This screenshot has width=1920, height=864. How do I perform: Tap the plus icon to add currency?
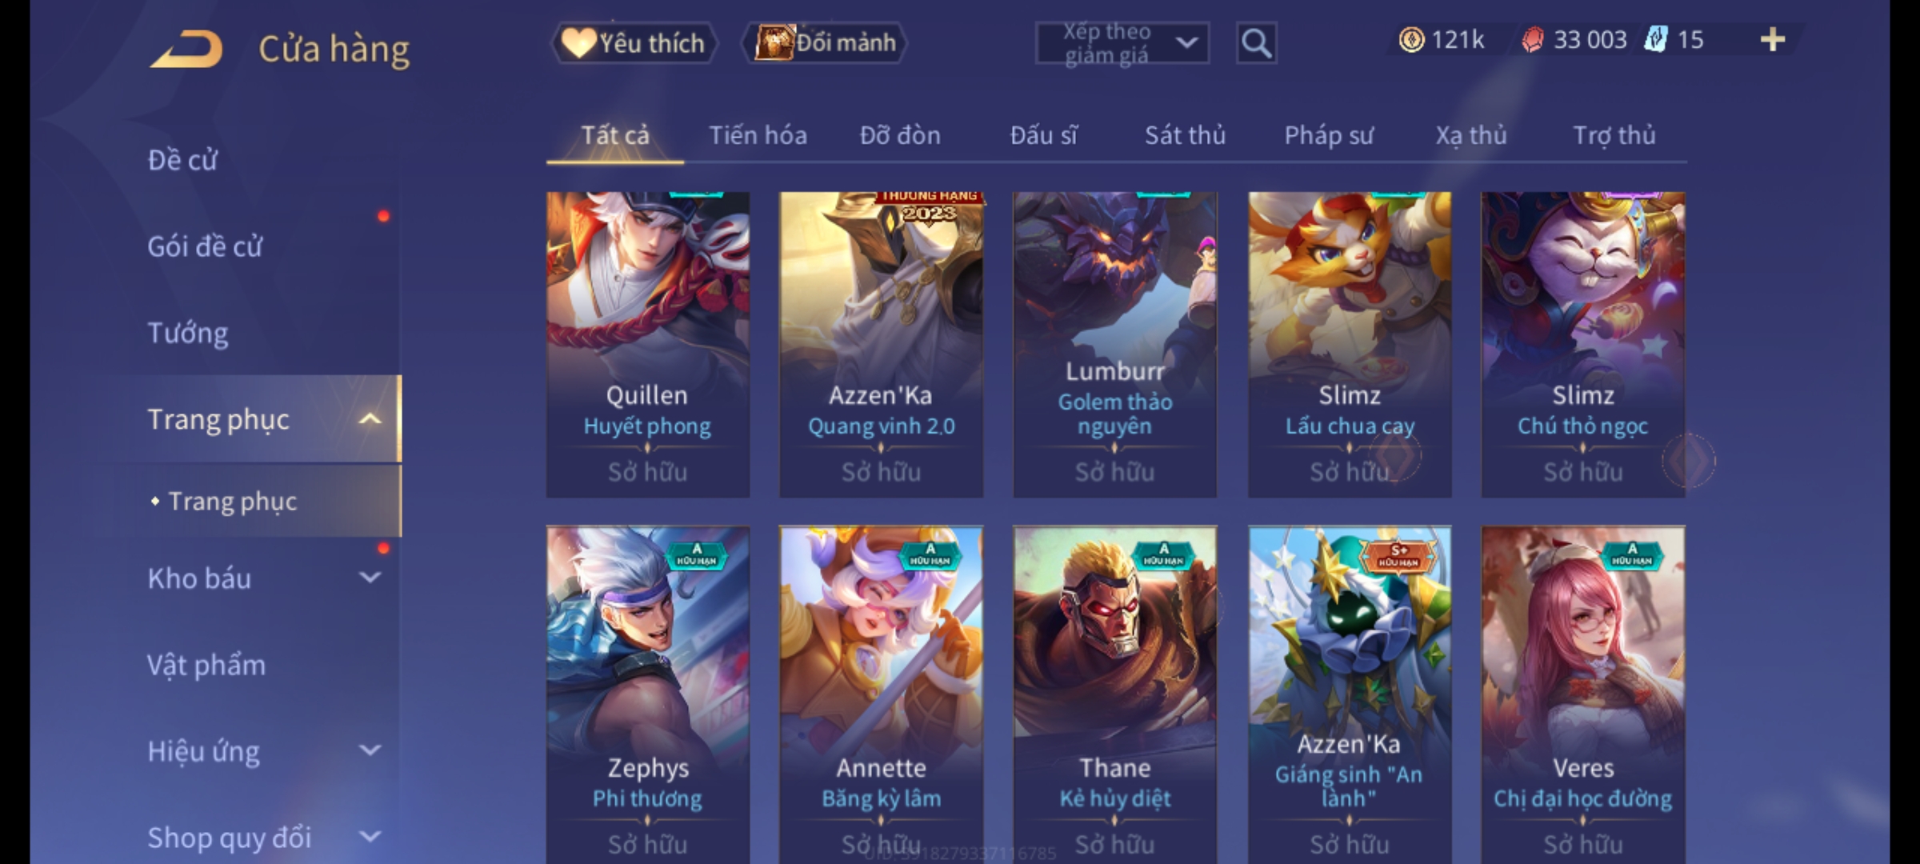pyautogui.click(x=1773, y=39)
